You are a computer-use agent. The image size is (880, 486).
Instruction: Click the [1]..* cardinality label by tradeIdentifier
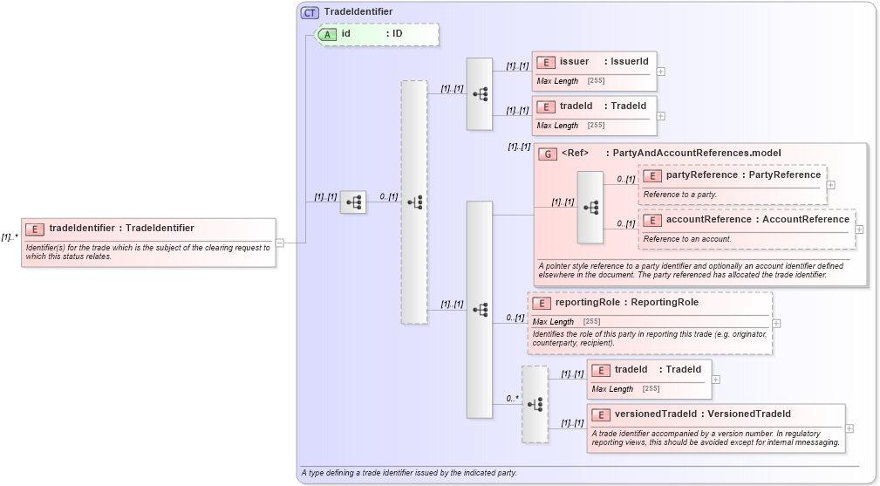coord(10,237)
